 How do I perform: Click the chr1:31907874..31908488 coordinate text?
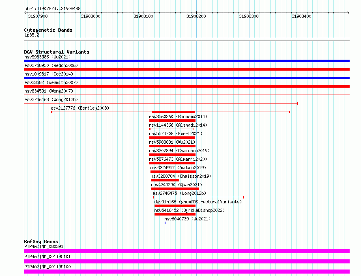52,9
